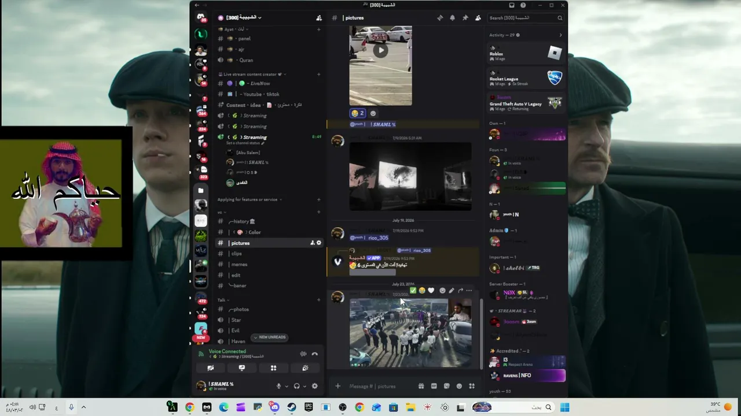Expand the Activity panel arrow
The width and height of the screenshot is (741, 416).
click(560, 35)
